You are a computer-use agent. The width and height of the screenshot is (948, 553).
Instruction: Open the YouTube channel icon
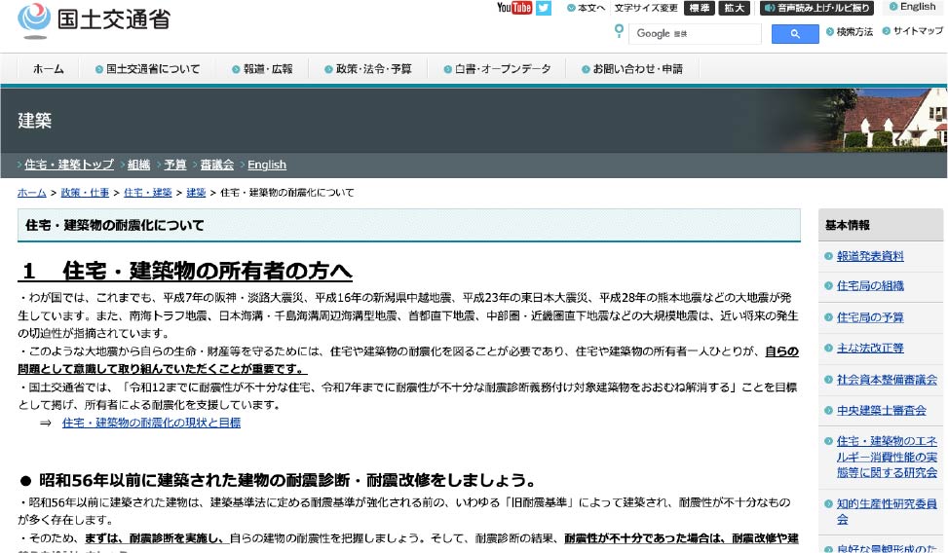click(x=513, y=8)
